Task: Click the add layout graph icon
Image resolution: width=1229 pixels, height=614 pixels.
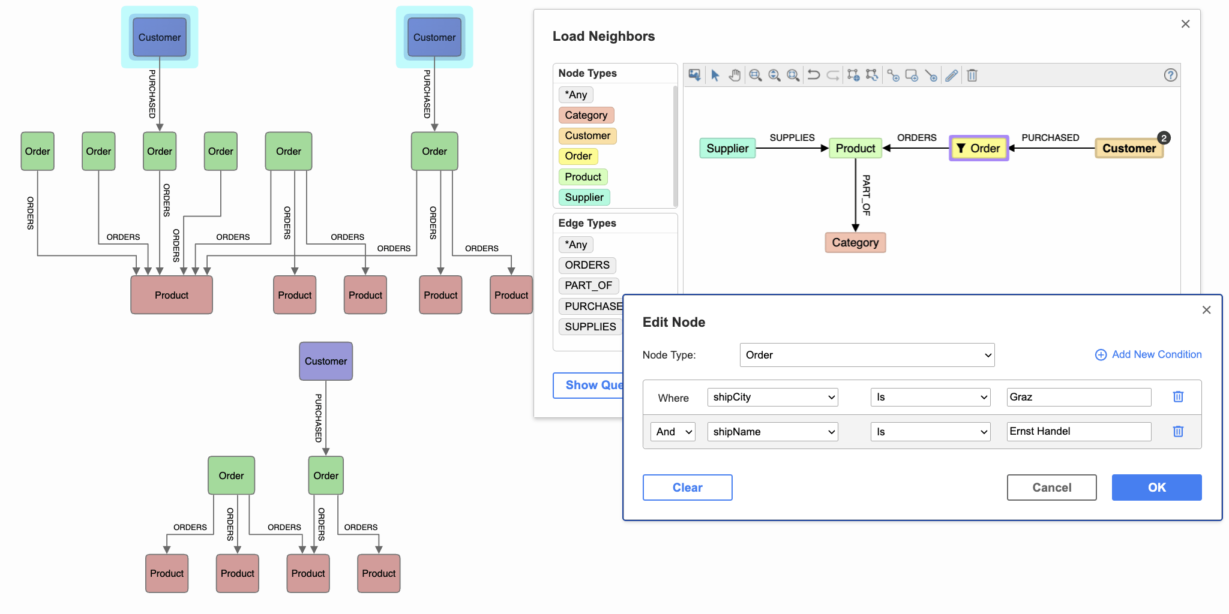Action: click(853, 75)
